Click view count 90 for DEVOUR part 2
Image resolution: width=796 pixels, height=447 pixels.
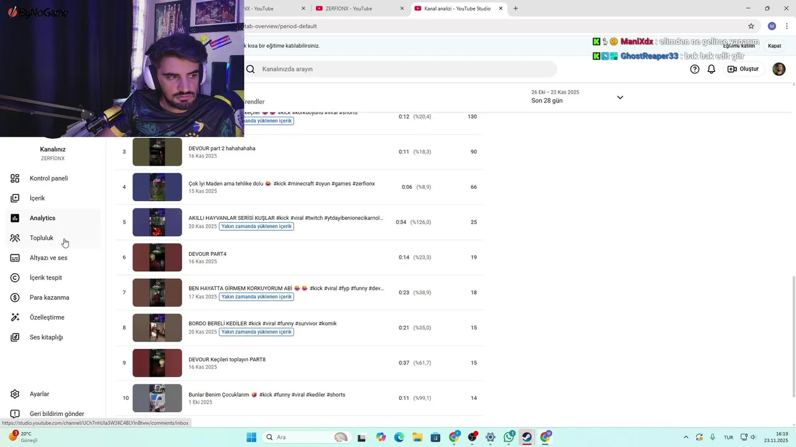tap(474, 152)
